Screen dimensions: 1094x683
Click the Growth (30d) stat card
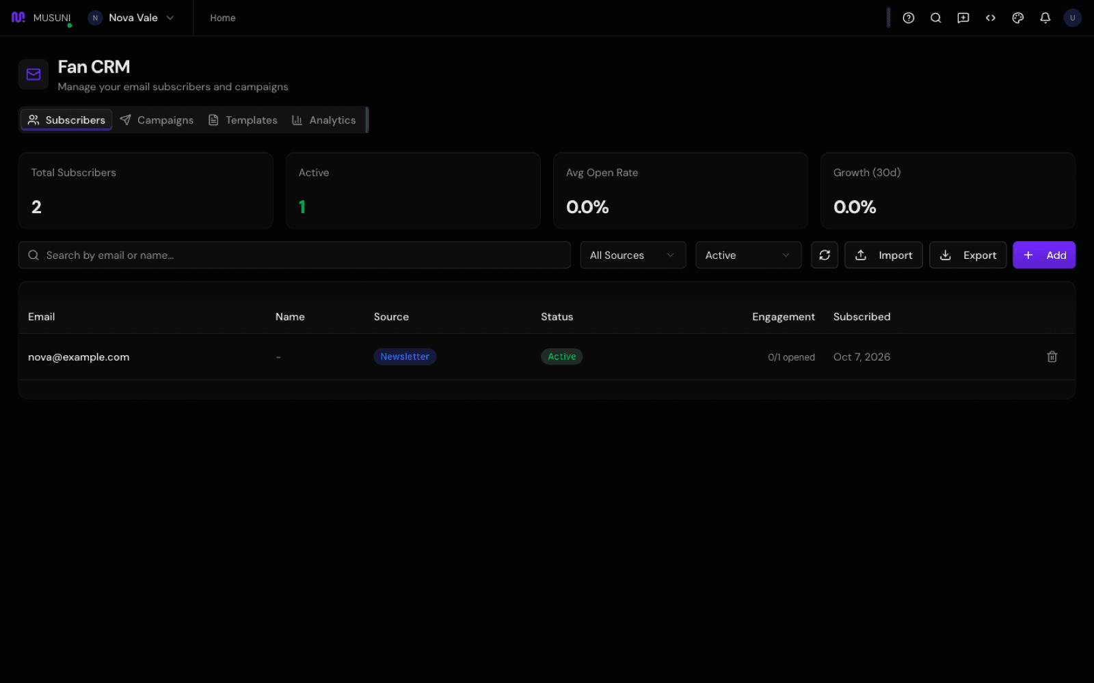(948, 191)
